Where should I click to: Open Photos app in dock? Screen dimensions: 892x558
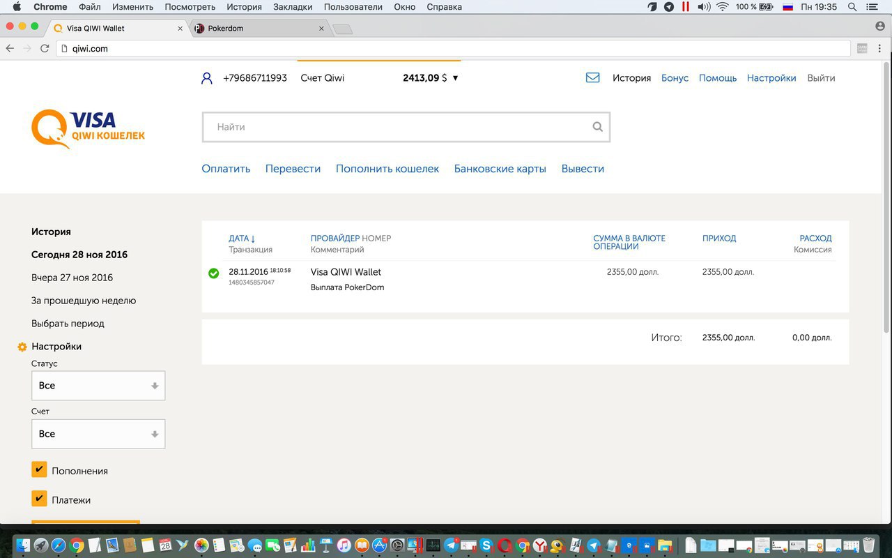pyautogui.click(x=201, y=545)
